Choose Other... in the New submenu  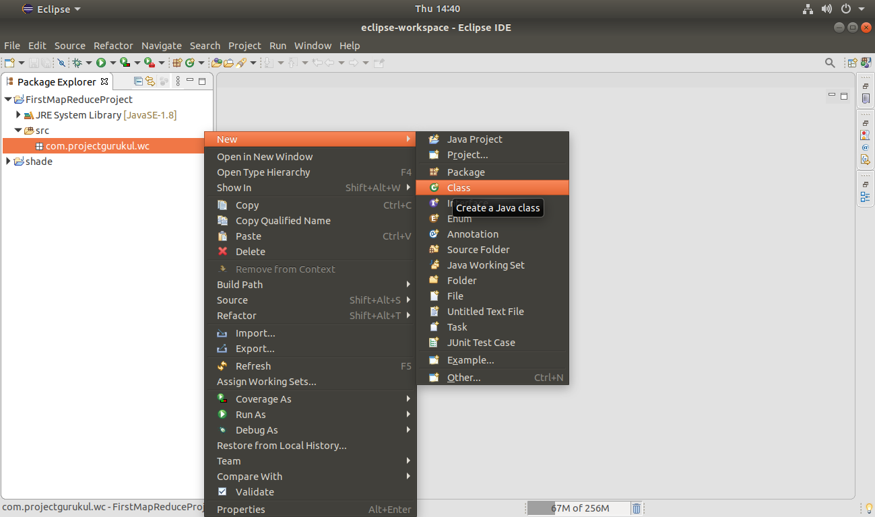pos(492,378)
